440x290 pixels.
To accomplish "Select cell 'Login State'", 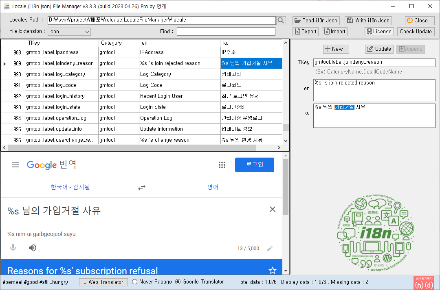I will coord(180,107).
